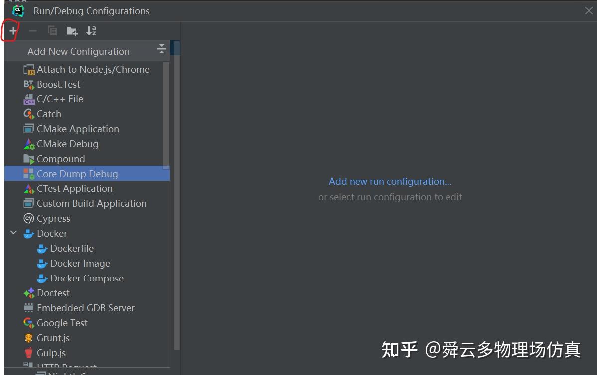This screenshot has height=375, width=597.
Task: Click the C/C++ File icon
Action: point(29,99)
